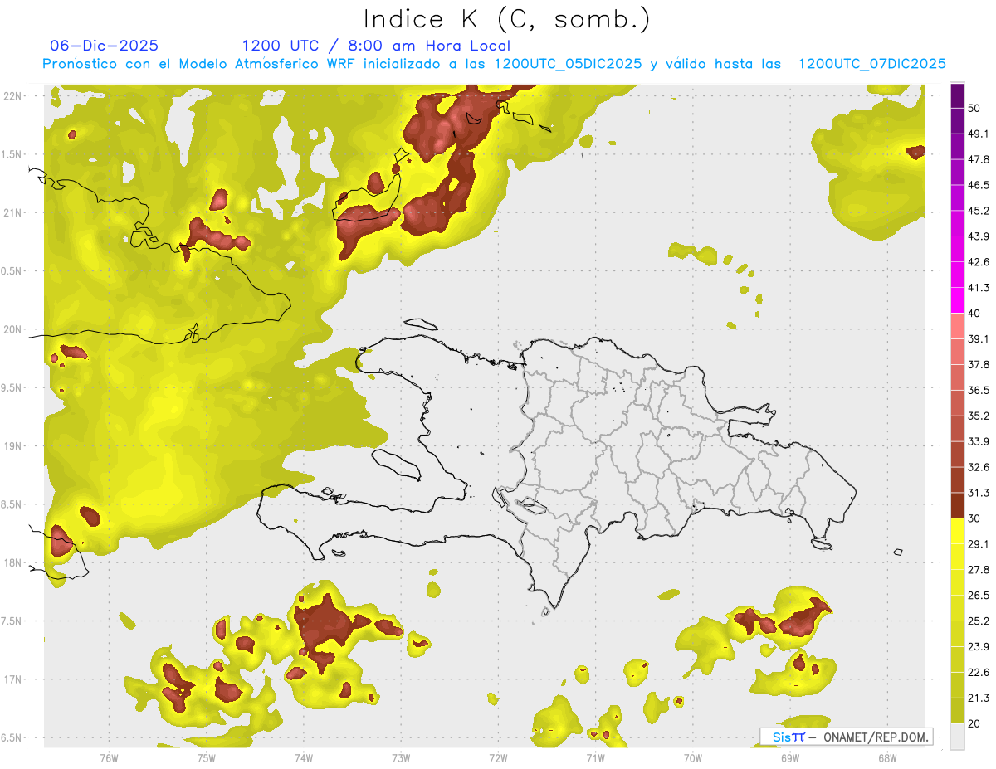Click the bright yellow swatch between 29.1 and 30
Viewport: 996px width, 769px height.
pyautogui.click(x=957, y=531)
